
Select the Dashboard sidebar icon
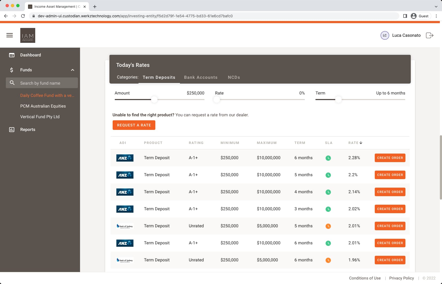tap(12, 55)
